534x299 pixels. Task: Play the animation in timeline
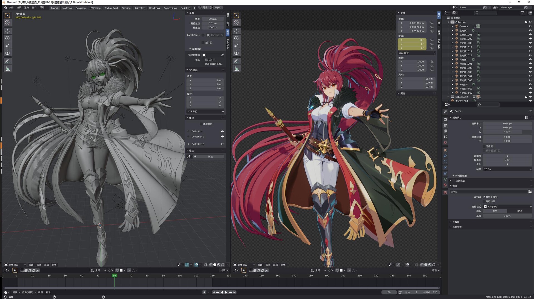tap(226, 292)
